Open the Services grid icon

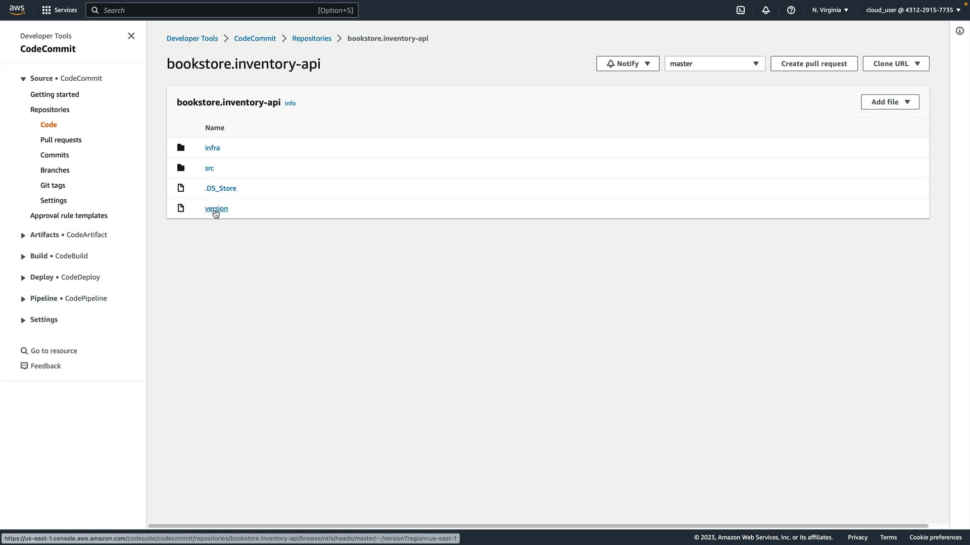46,10
